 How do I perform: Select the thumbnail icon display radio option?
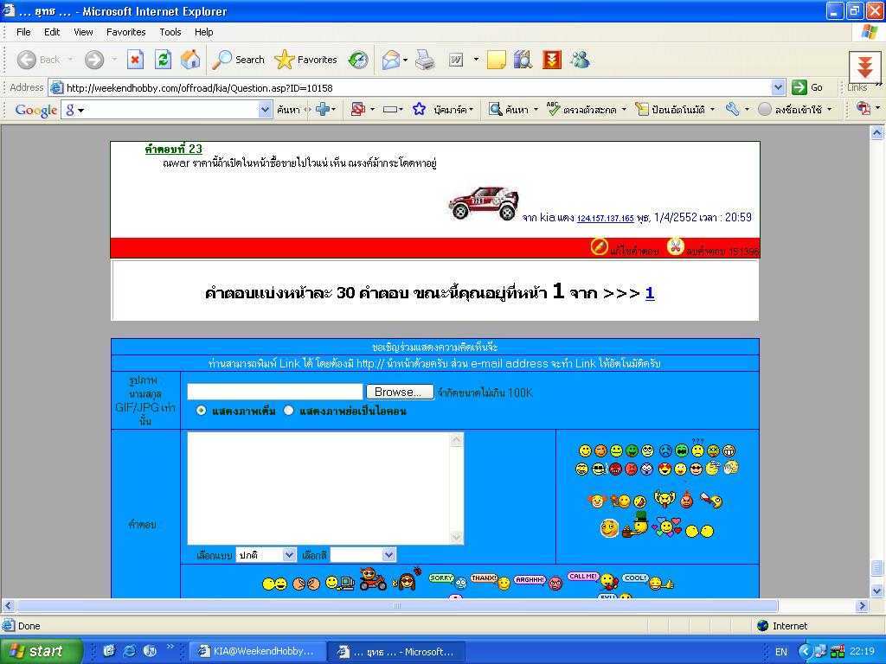point(289,411)
